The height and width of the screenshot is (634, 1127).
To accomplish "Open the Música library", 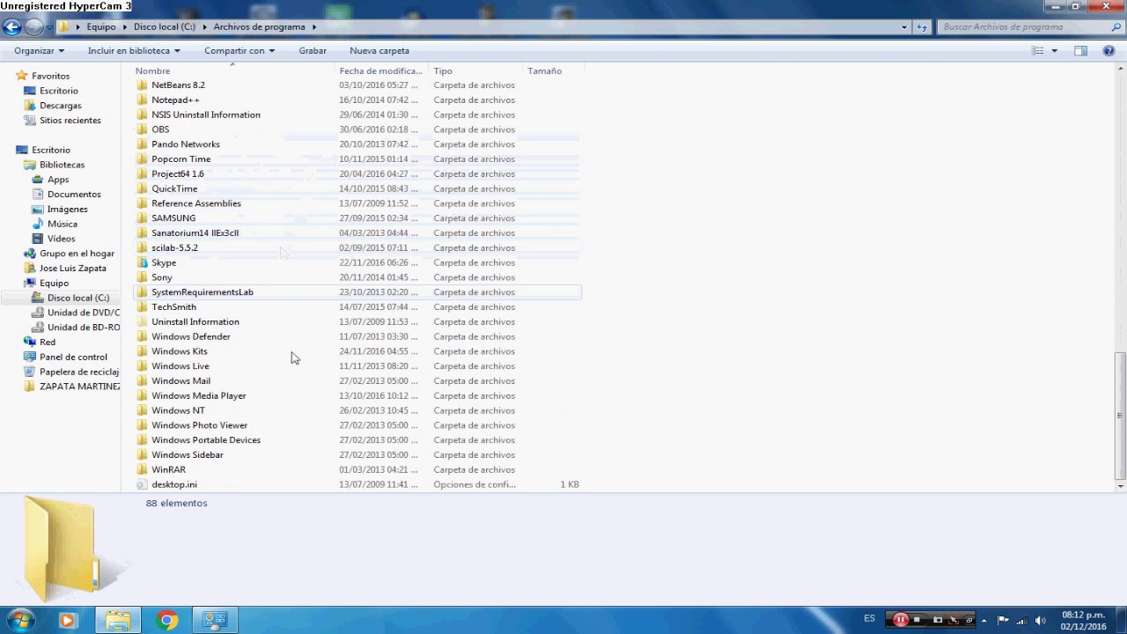I will (x=63, y=224).
